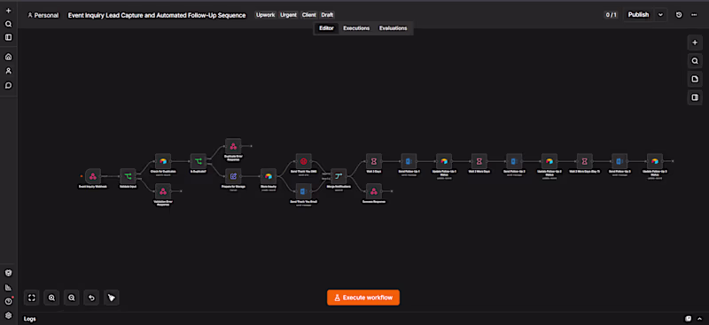Select the Wait 2 More Days (Day 7) node
This screenshot has width=709, height=325.
pyautogui.click(x=584, y=161)
